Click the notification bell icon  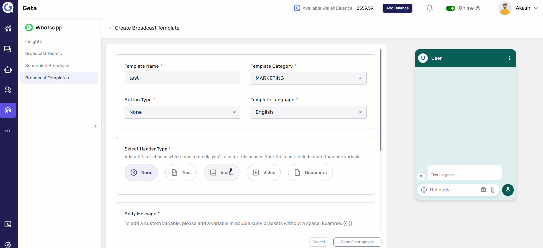click(x=430, y=8)
